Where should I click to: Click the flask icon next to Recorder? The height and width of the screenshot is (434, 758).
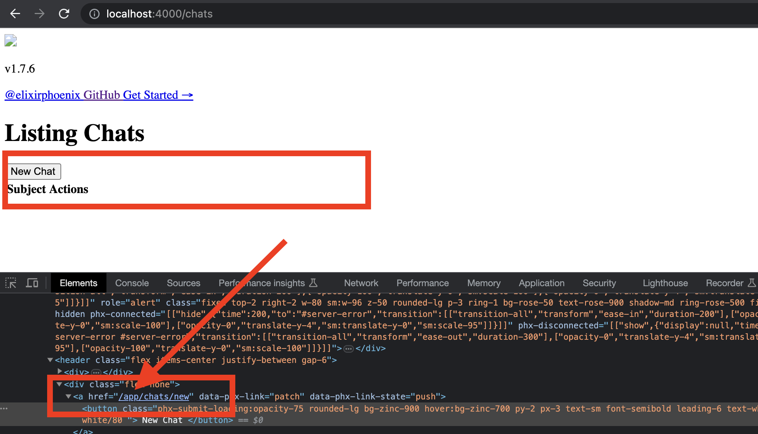pos(753,283)
